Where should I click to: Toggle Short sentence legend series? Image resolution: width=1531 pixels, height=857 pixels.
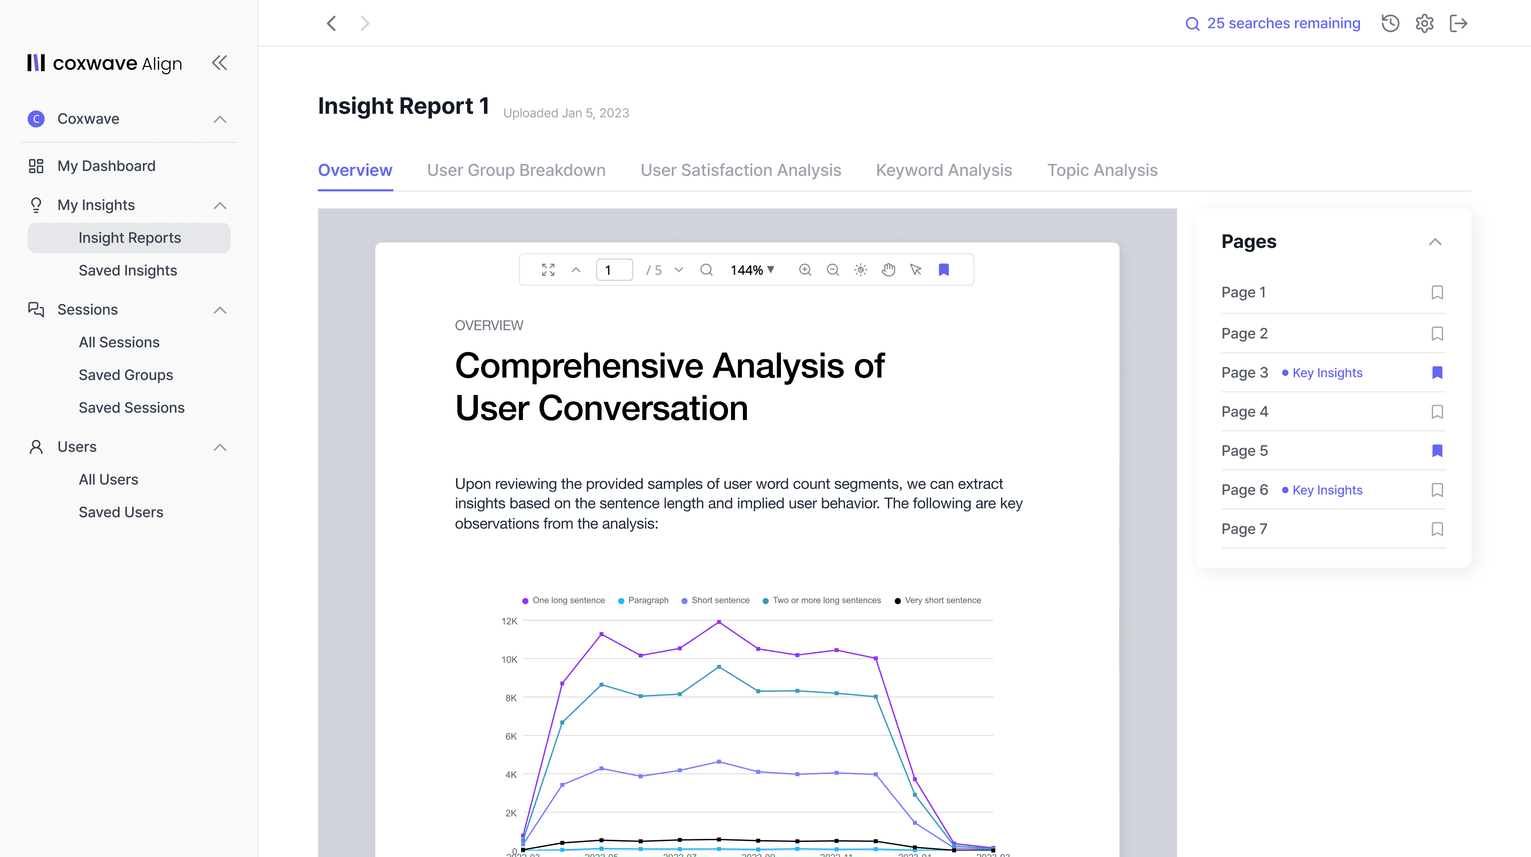(x=715, y=600)
